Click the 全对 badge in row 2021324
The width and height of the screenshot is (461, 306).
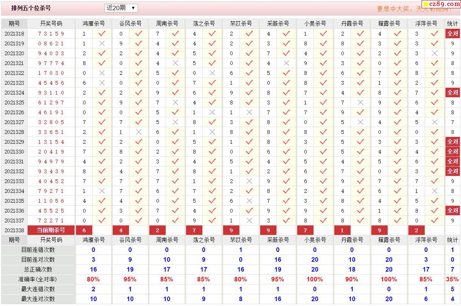point(453,93)
